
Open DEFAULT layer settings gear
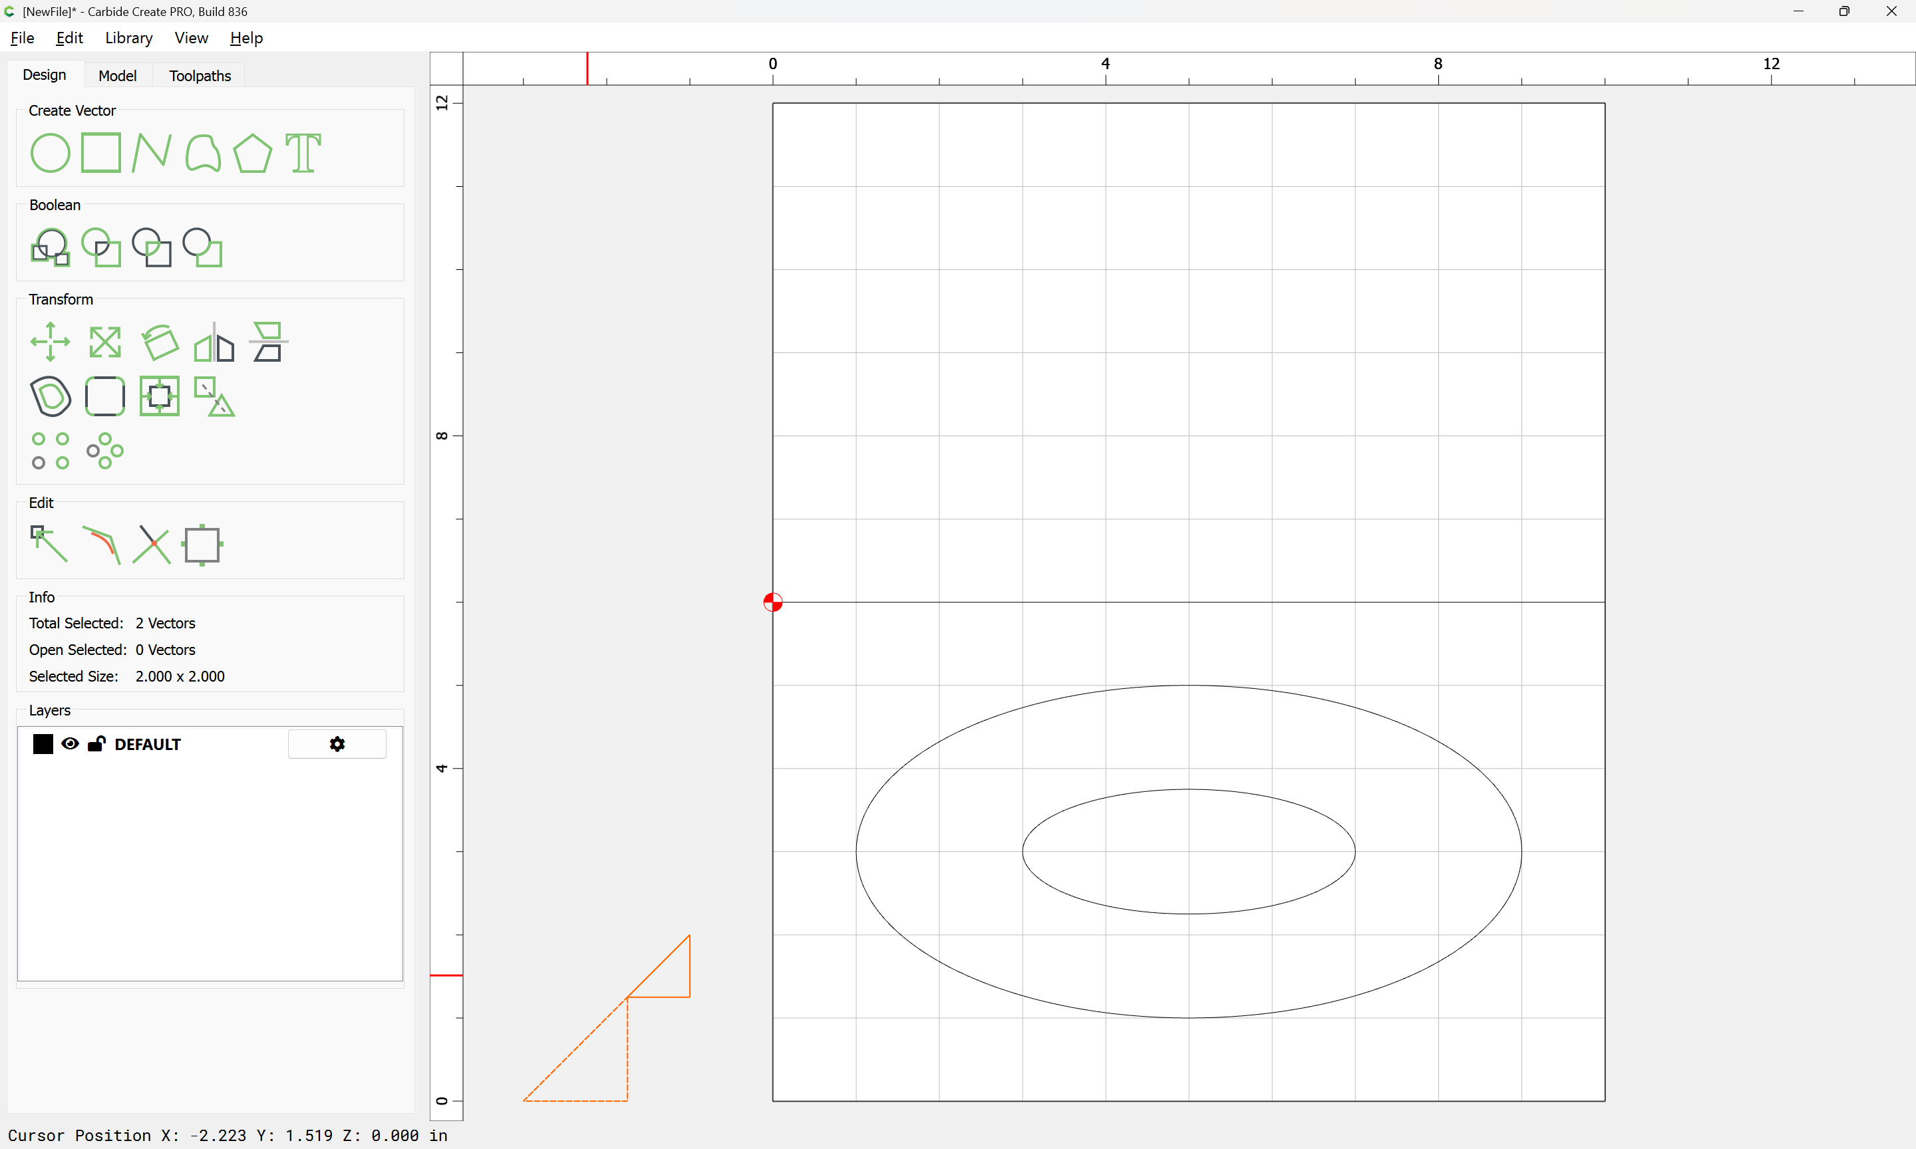pyautogui.click(x=337, y=744)
